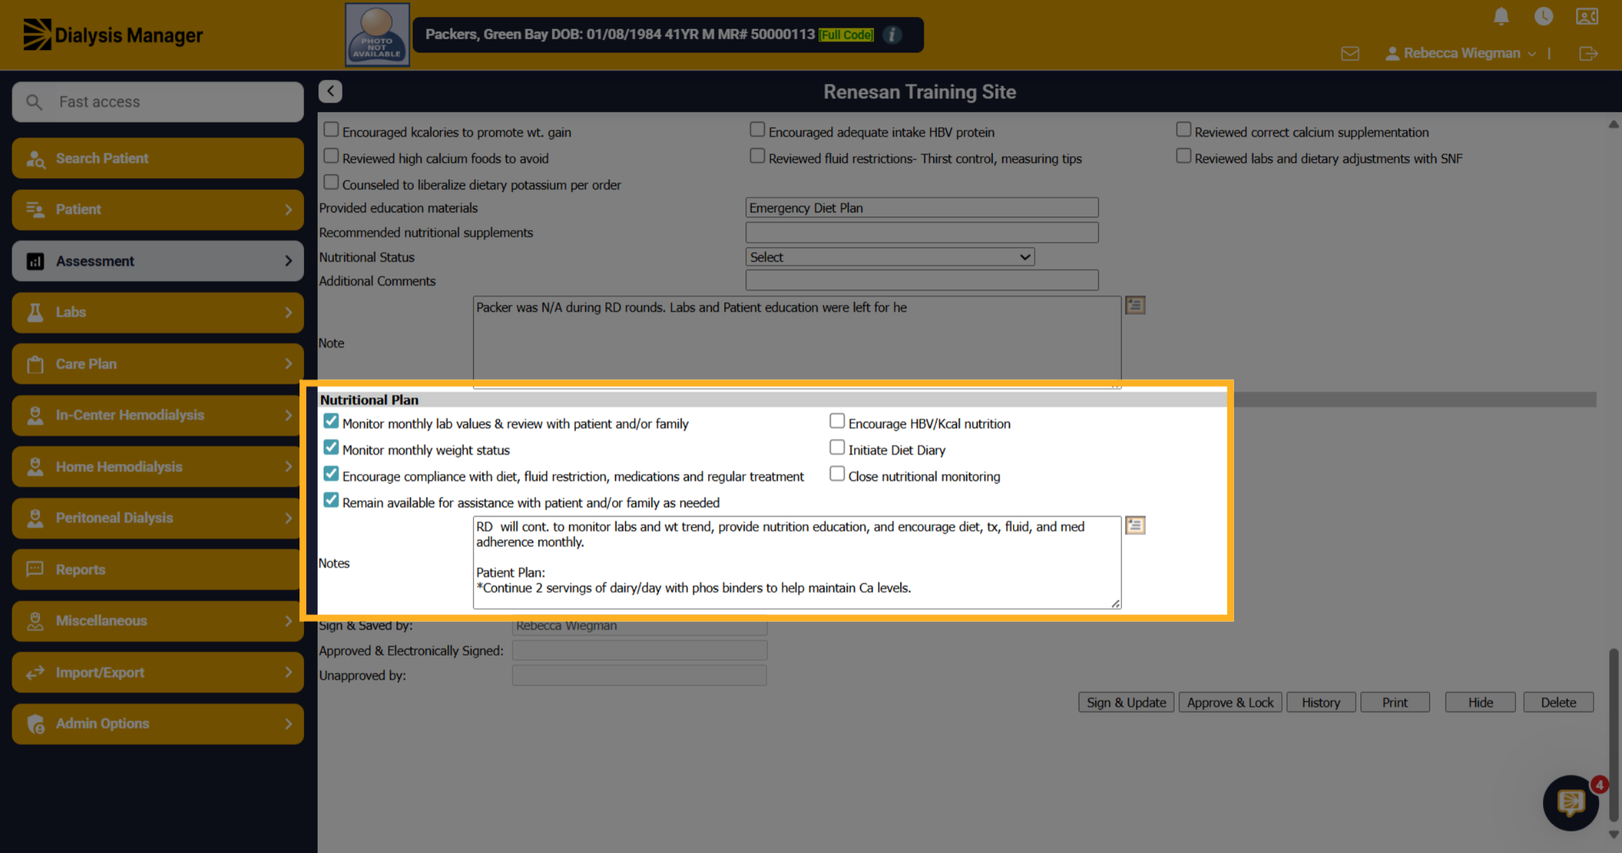Viewport: 1622px width, 853px height.
Task: Expand the Care Plan sidebar menu
Action: pos(157,364)
